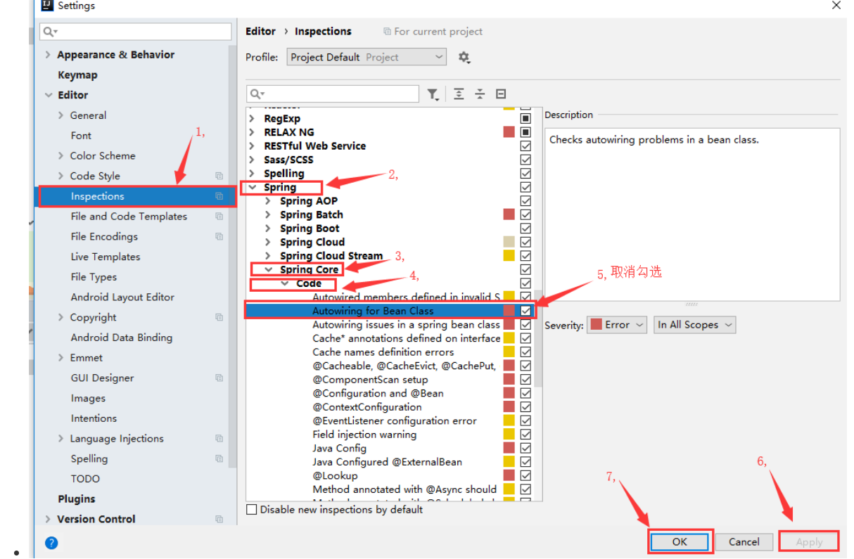
Task: Click the Apply button
Action: click(809, 541)
